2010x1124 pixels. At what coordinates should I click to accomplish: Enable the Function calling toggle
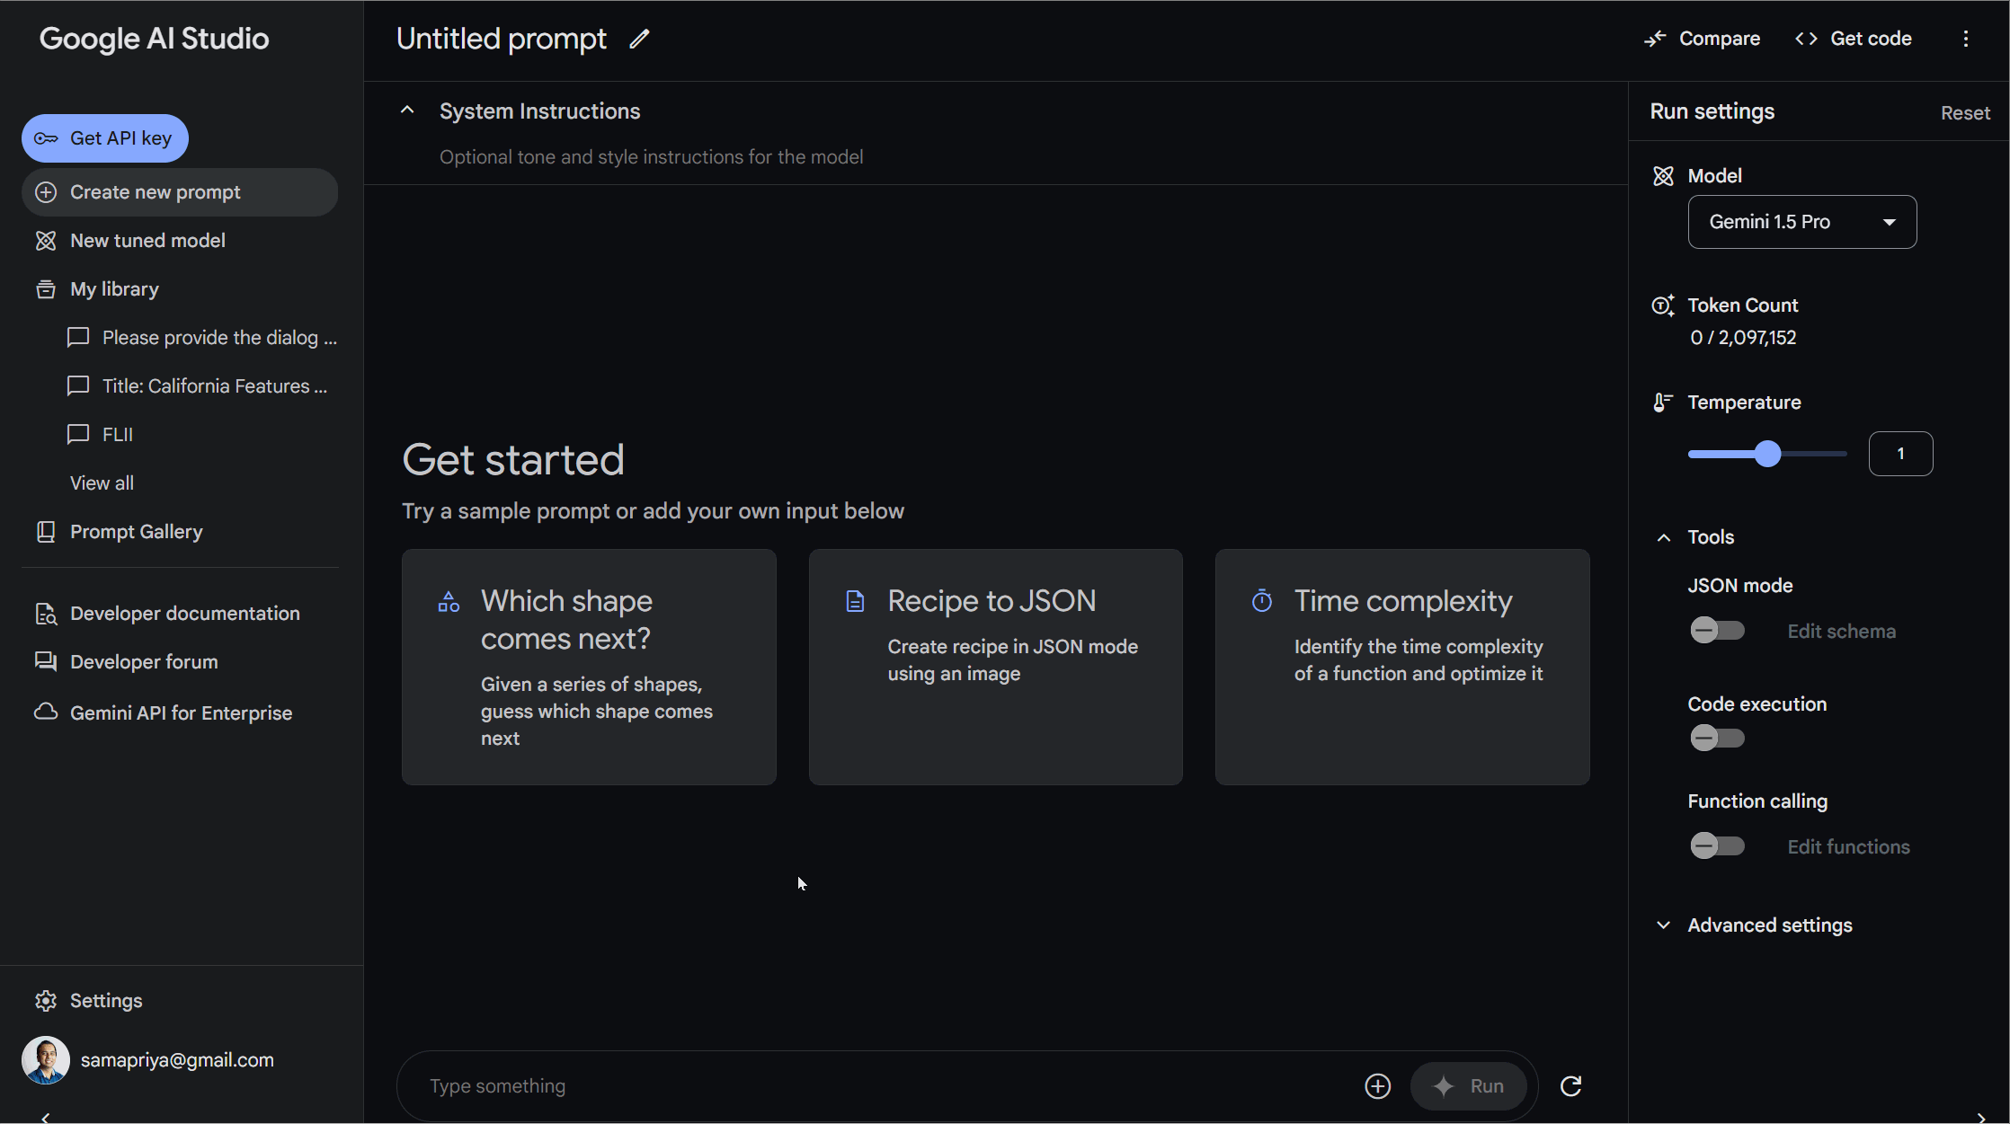point(1717,846)
